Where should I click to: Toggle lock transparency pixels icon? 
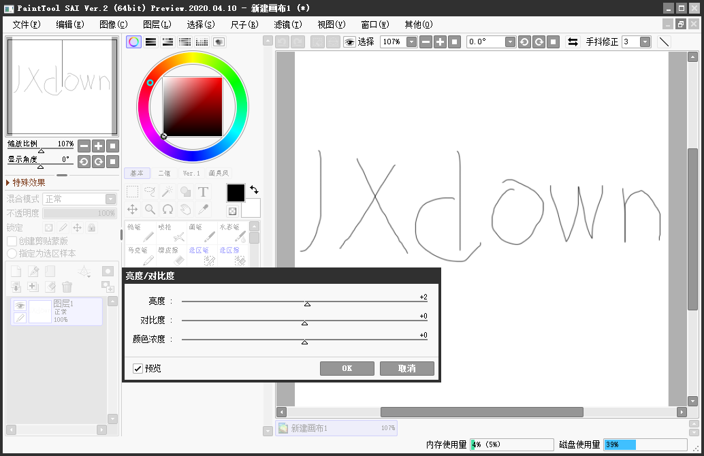48,227
